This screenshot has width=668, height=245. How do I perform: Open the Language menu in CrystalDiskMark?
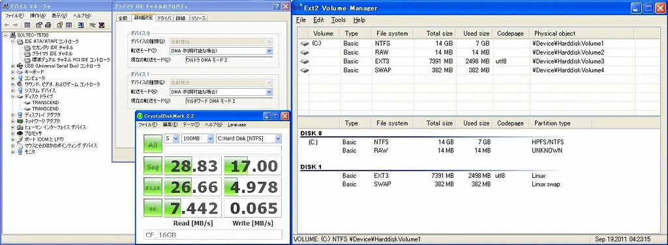pos(237,124)
